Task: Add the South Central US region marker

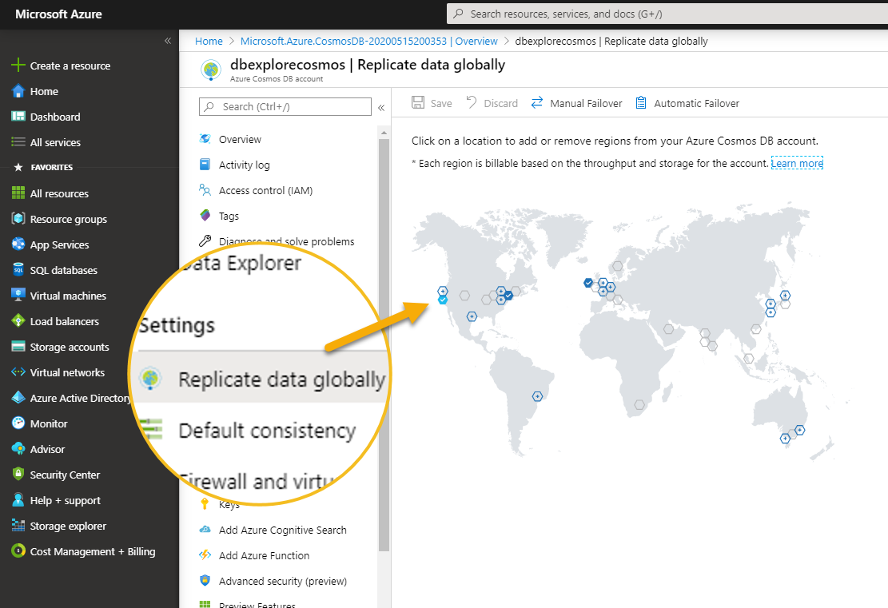Action: 472,316
